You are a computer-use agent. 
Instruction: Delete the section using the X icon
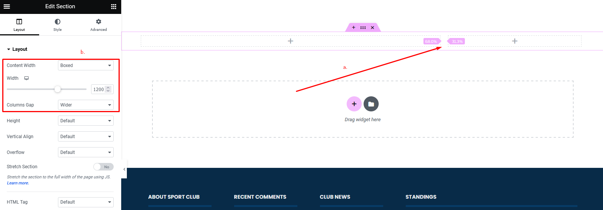click(x=372, y=27)
